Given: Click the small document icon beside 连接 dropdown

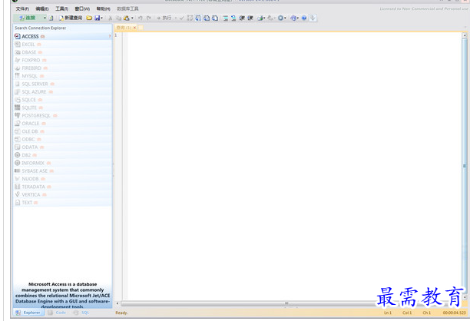Looking at the screenshot, I should 51,18.
